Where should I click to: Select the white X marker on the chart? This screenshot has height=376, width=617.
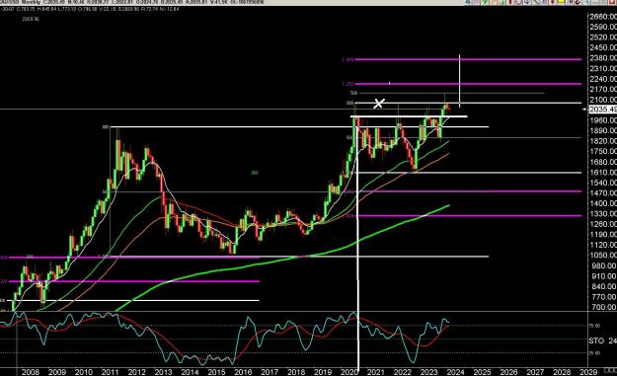pyautogui.click(x=378, y=104)
